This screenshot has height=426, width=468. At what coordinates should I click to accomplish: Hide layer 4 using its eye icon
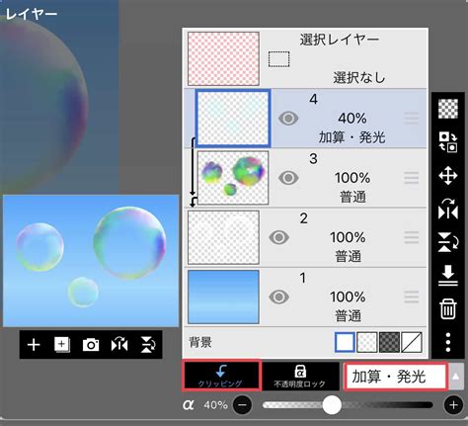pyautogui.click(x=288, y=119)
